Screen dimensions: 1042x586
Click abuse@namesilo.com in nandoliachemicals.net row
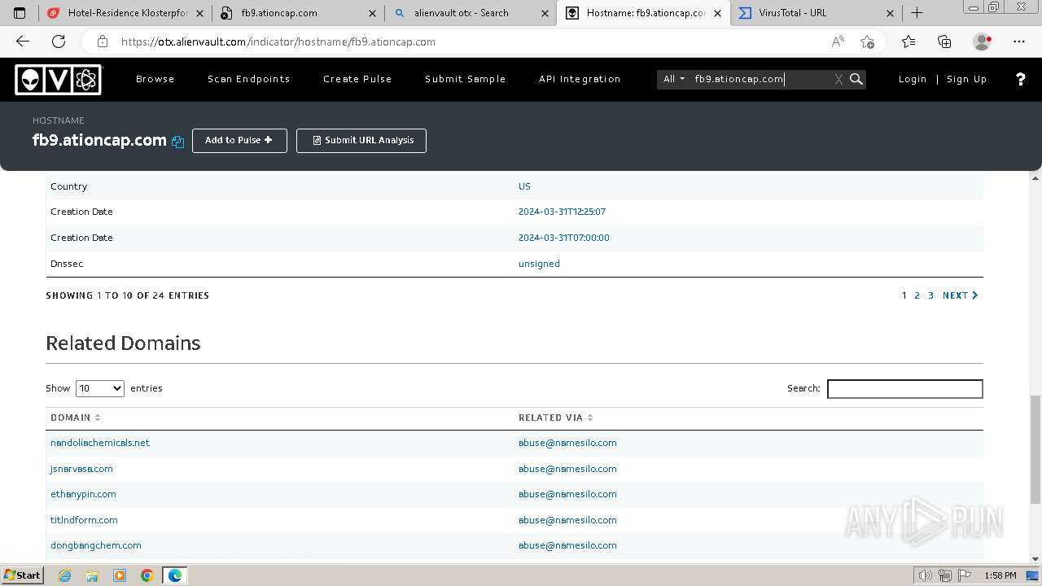[567, 443]
